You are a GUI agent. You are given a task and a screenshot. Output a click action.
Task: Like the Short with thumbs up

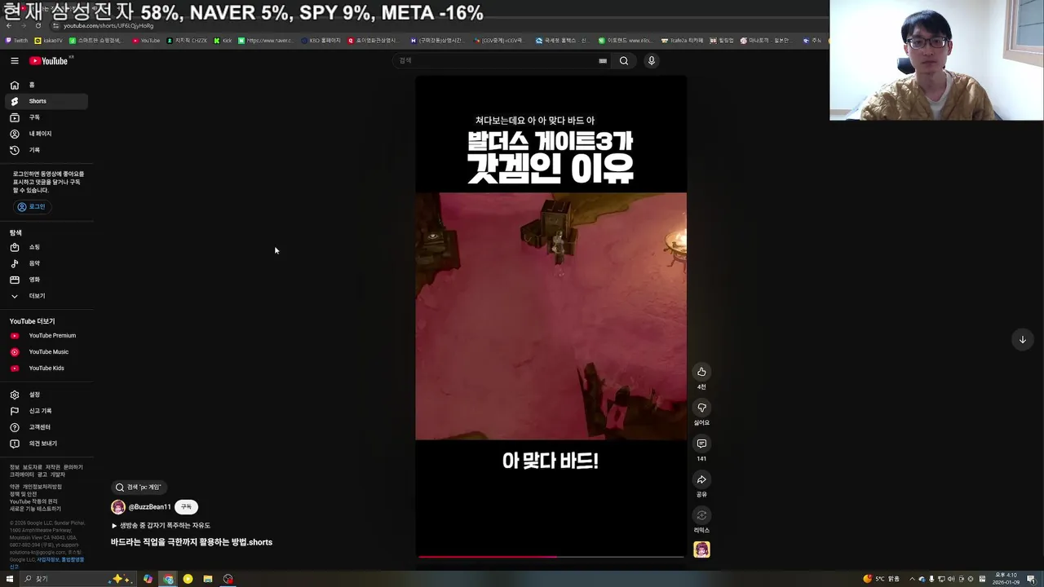point(701,372)
